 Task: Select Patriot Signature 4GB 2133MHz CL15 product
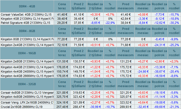(x=26, y=23)
